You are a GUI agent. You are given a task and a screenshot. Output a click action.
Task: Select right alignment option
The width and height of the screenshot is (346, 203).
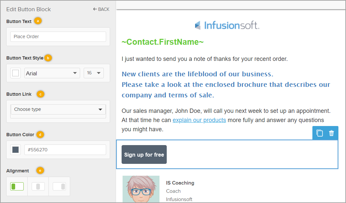tap(59, 187)
